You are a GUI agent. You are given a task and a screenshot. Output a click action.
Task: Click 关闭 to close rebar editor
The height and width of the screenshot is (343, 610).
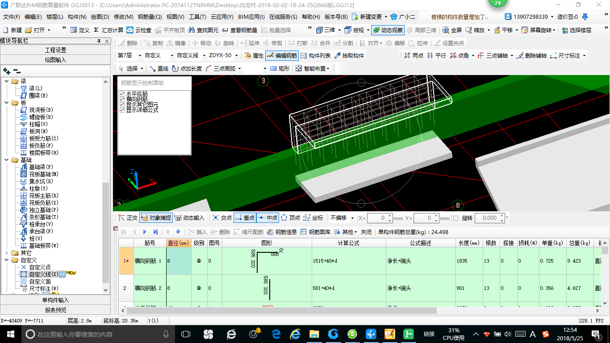366,232
